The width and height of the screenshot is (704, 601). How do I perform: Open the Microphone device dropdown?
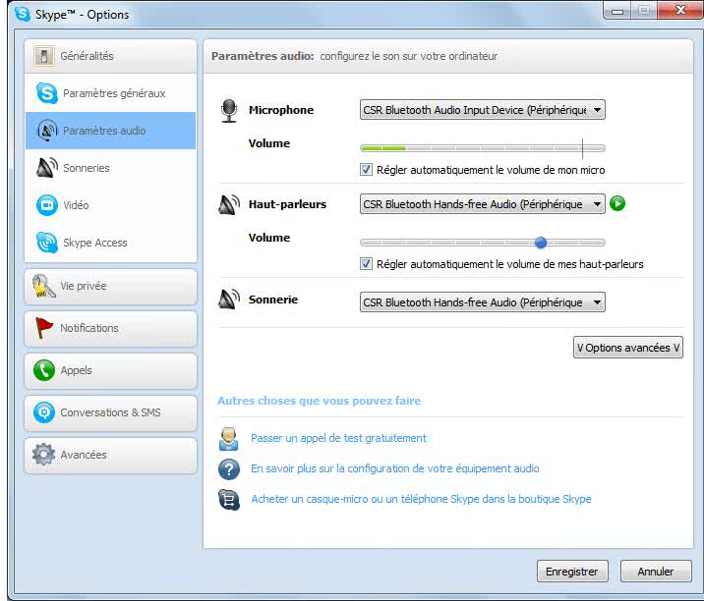(x=482, y=110)
